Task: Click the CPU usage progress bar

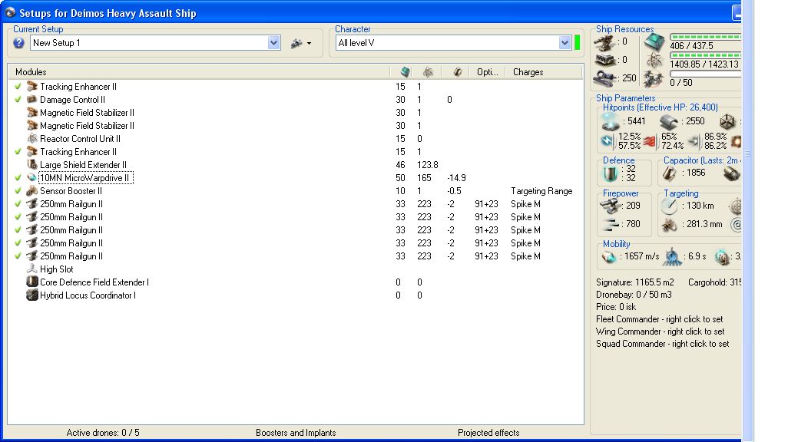Action: click(x=705, y=37)
